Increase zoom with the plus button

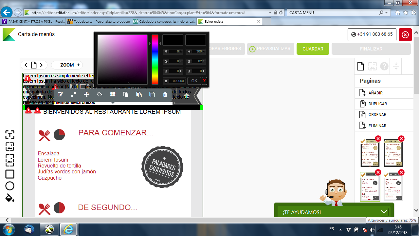pyautogui.click(x=78, y=65)
